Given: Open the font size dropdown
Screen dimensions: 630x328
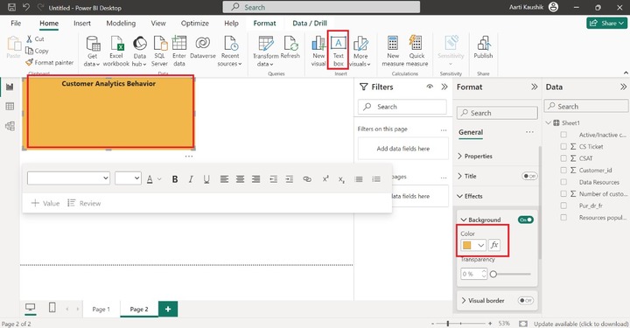Looking at the screenshot, I should [128, 178].
